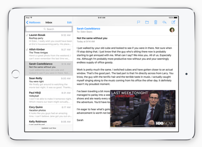The width and height of the screenshot is (202, 147).
Task: Tap the 9:41 AM status bar clock
Action: click(101, 17)
